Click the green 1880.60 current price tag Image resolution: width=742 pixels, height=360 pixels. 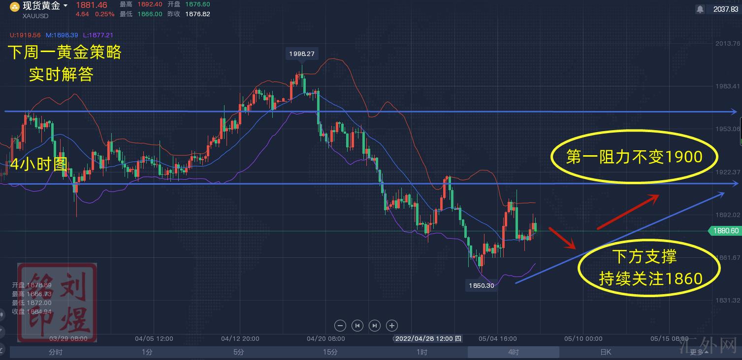[725, 231]
